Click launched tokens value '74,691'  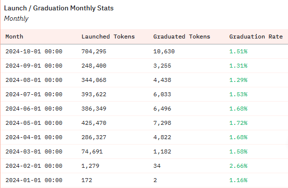(92, 151)
